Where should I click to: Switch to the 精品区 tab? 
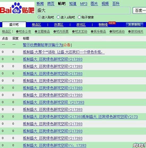coord(36,25)
